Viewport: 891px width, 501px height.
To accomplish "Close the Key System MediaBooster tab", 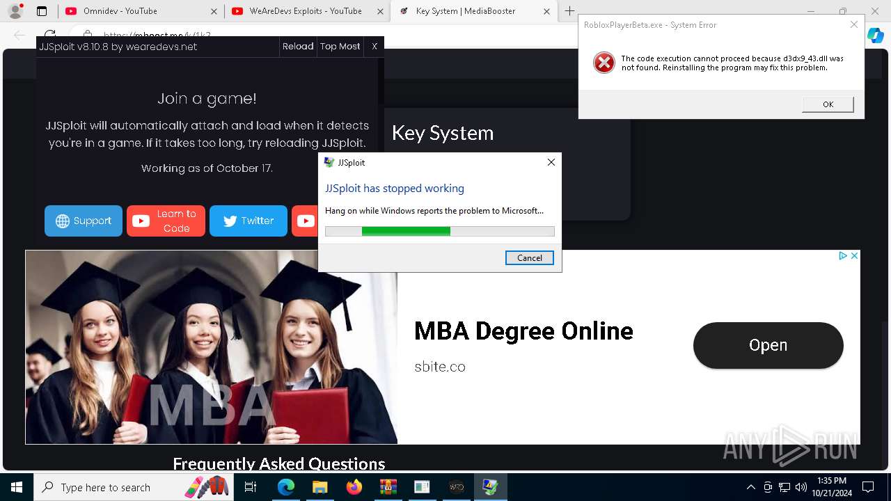I will click(x=547, y=11).
